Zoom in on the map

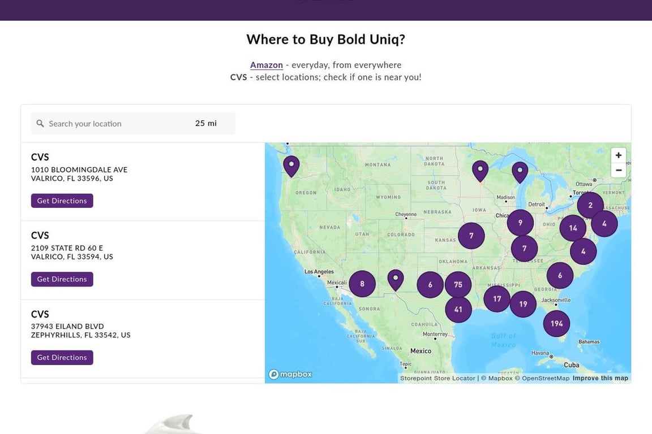618,155
